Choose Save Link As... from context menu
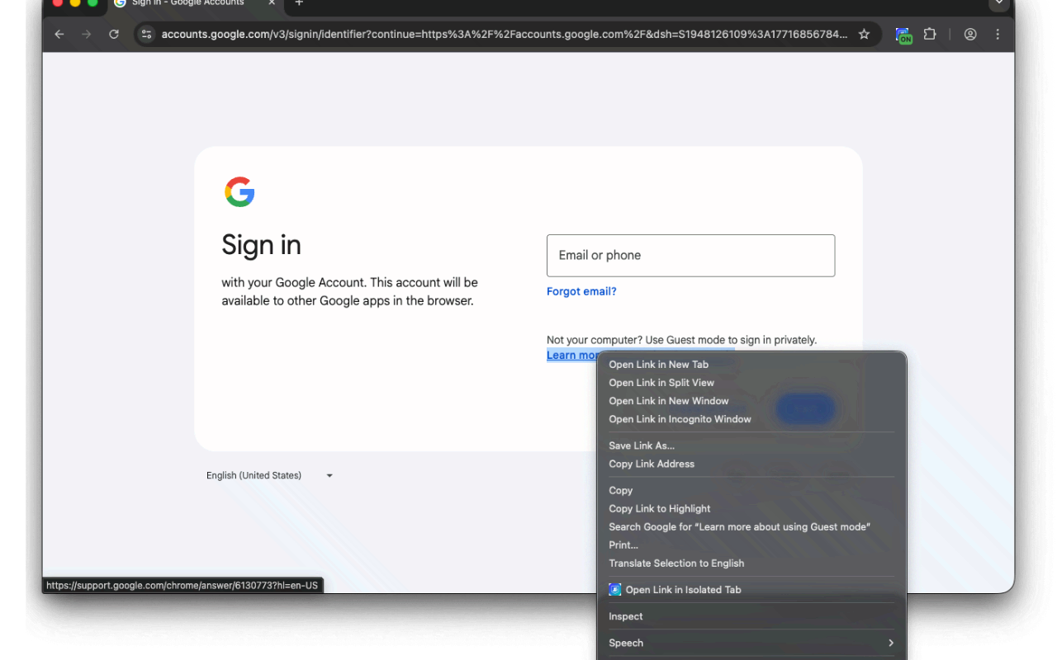Screen dimensions: 1057x660 (751, 445)
